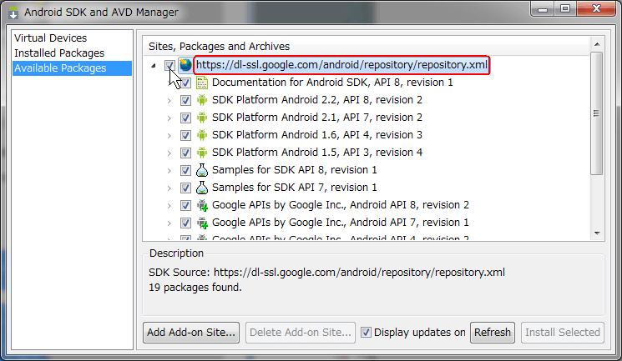The height and width of the screenshot is (361, 622).
Task: Expand Samples for SDK API 7 row
Action: pyautogui.click(x=169, y=188)
